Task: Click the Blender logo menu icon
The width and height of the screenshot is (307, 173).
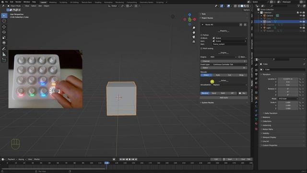Action: tap(2, 2)
